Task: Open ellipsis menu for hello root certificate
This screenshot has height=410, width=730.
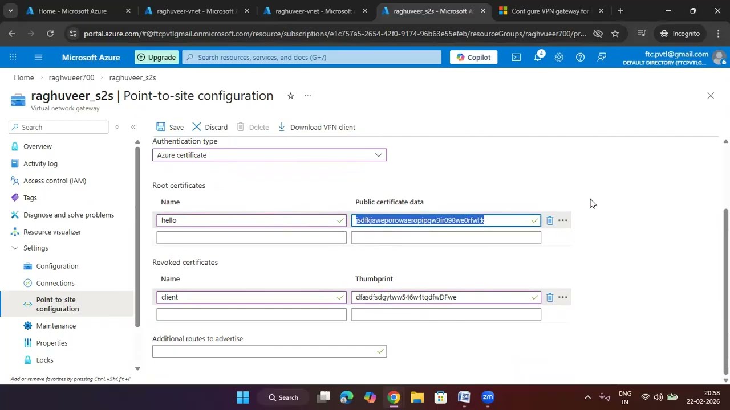Action: pyautogui.click(x=562, y=220)
